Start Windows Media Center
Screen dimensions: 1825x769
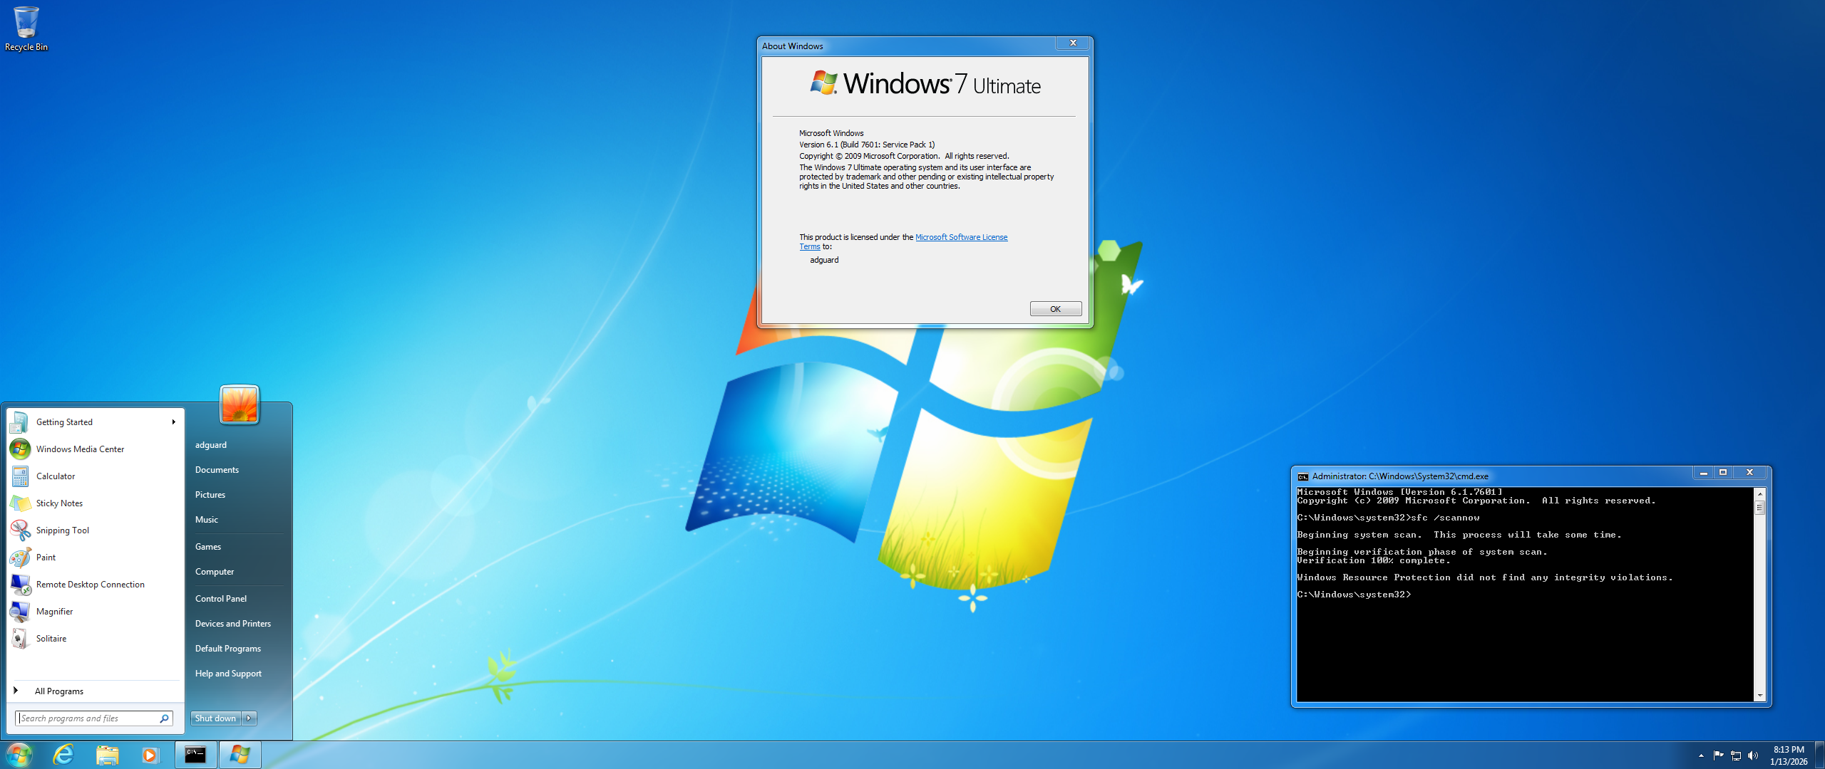click(80, 449)
